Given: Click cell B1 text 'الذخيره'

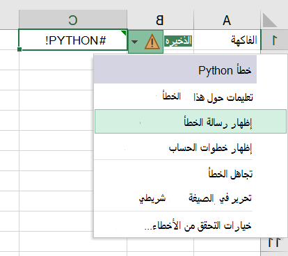Looking at the screenshot, I should 178,41.
